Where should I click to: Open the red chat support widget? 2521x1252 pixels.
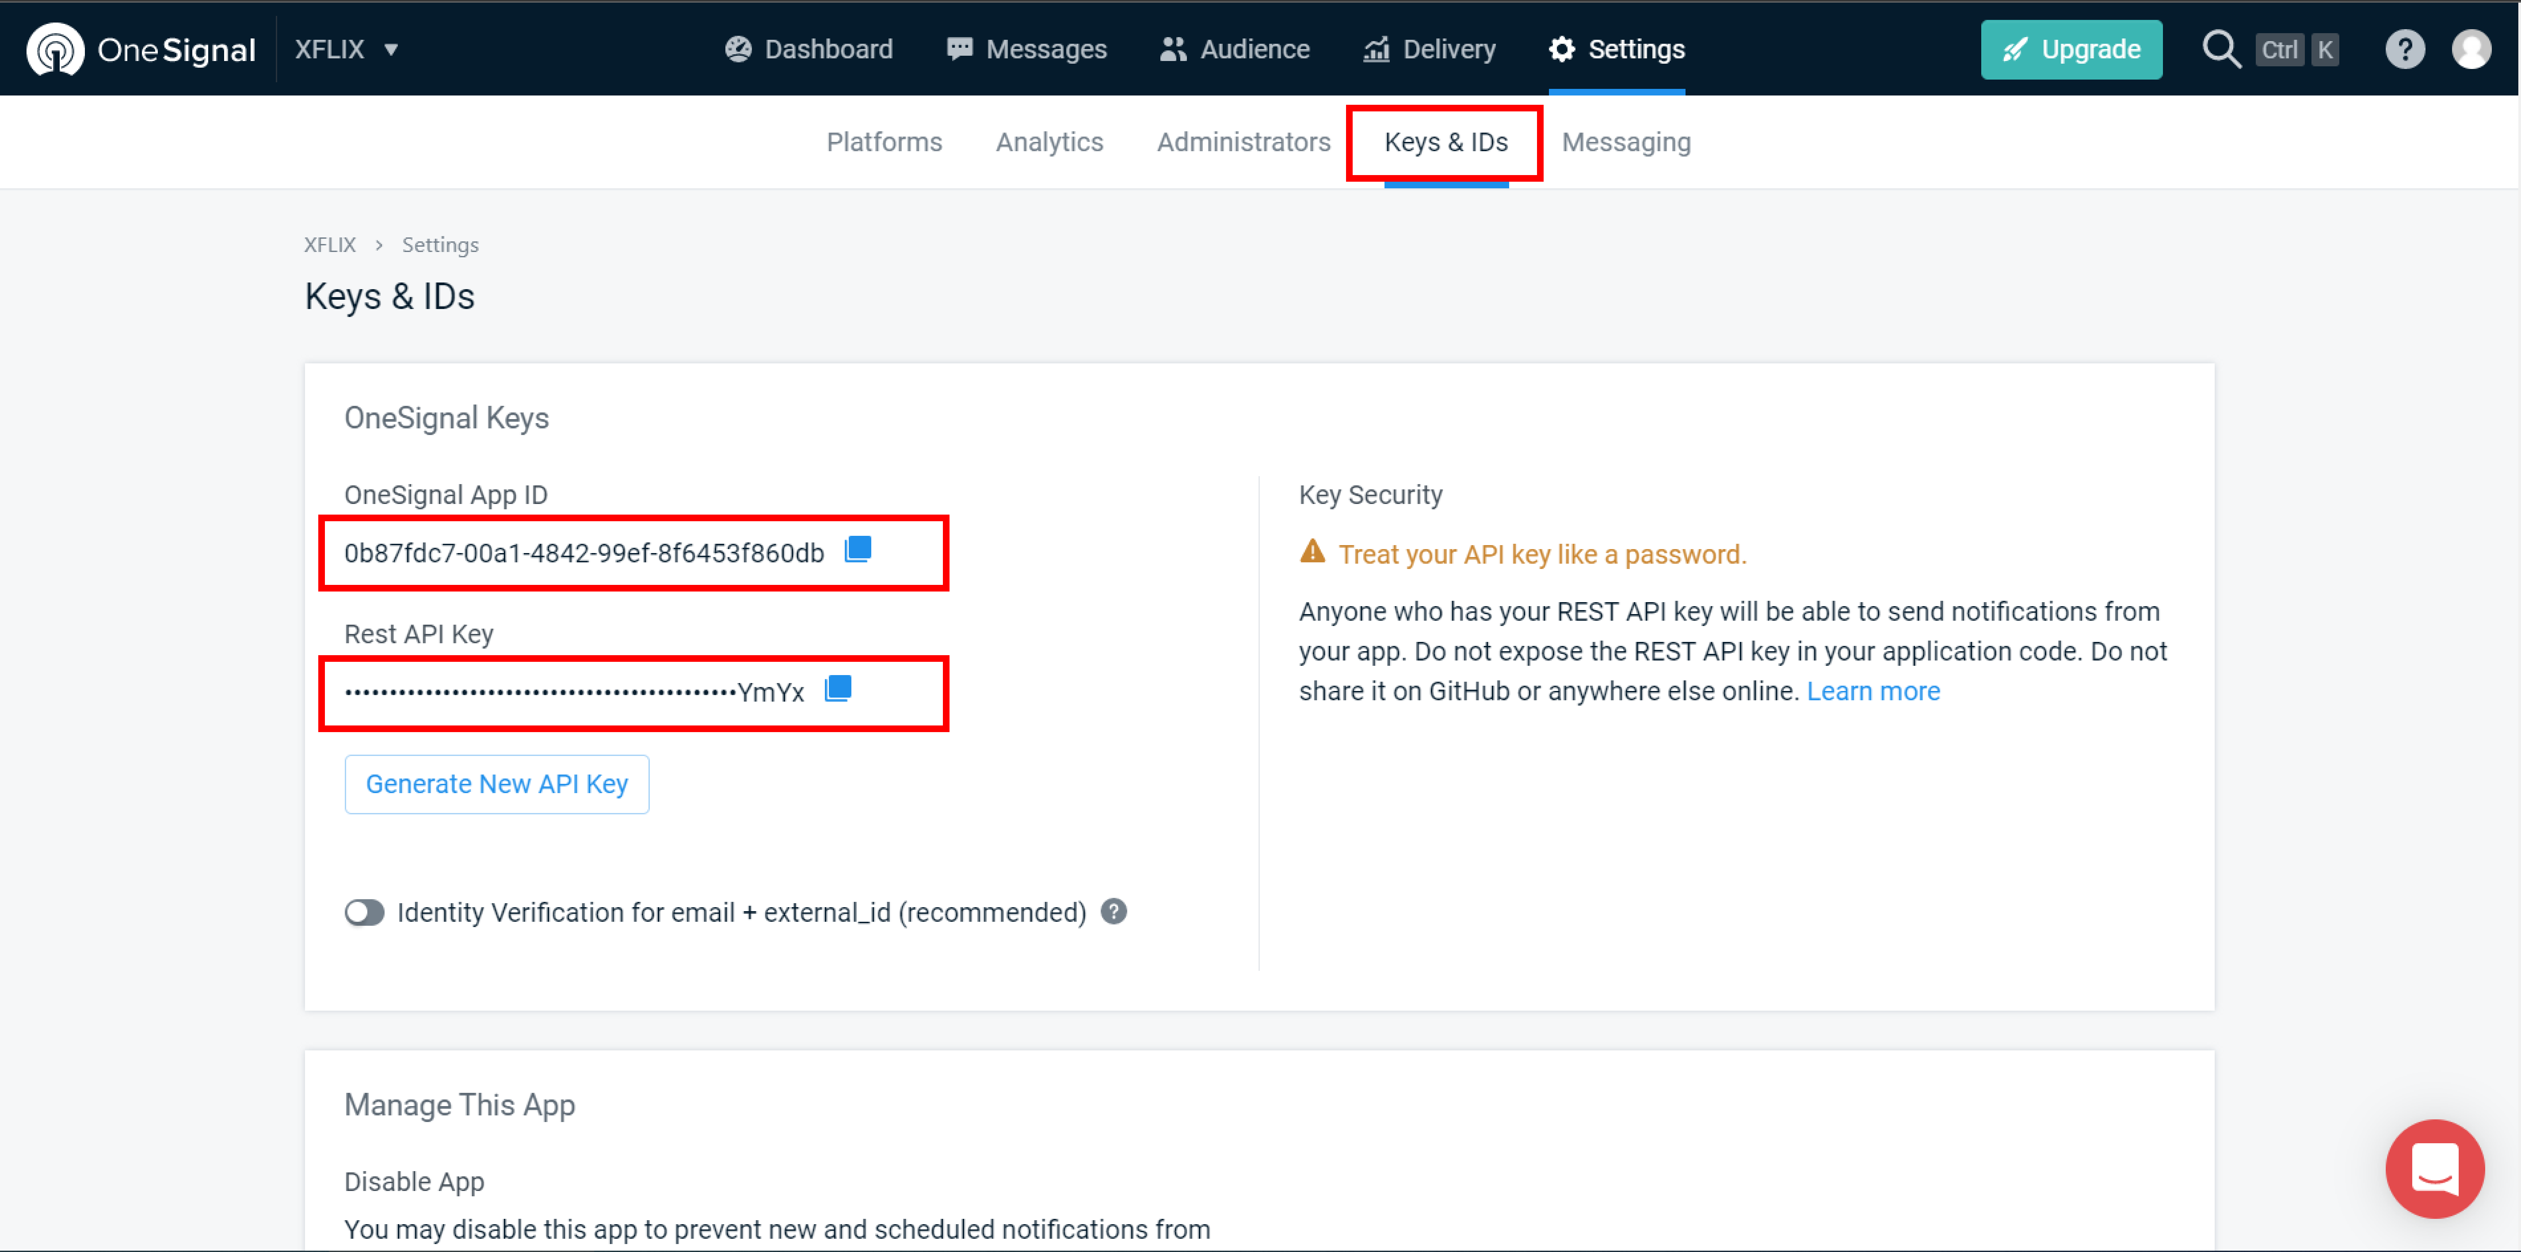(2434, 1168)
